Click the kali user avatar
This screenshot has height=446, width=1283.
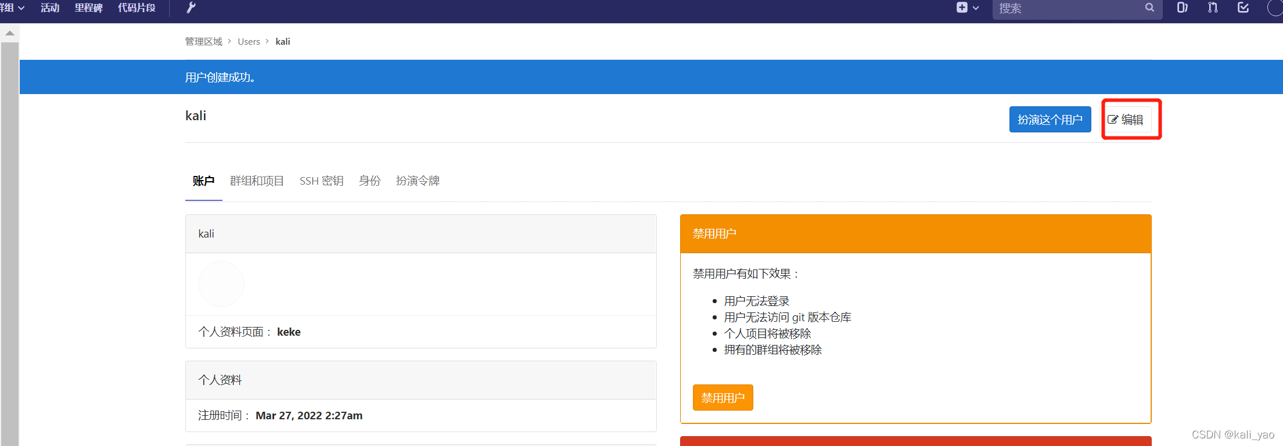[221, 284]
